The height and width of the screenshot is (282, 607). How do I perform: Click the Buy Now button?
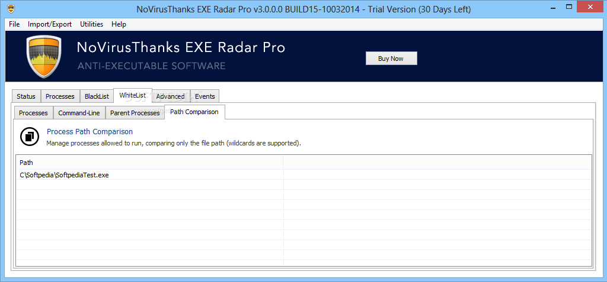pos(391,59)
